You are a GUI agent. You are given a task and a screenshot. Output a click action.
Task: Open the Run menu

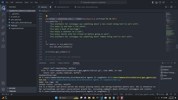tap(36, 2)
